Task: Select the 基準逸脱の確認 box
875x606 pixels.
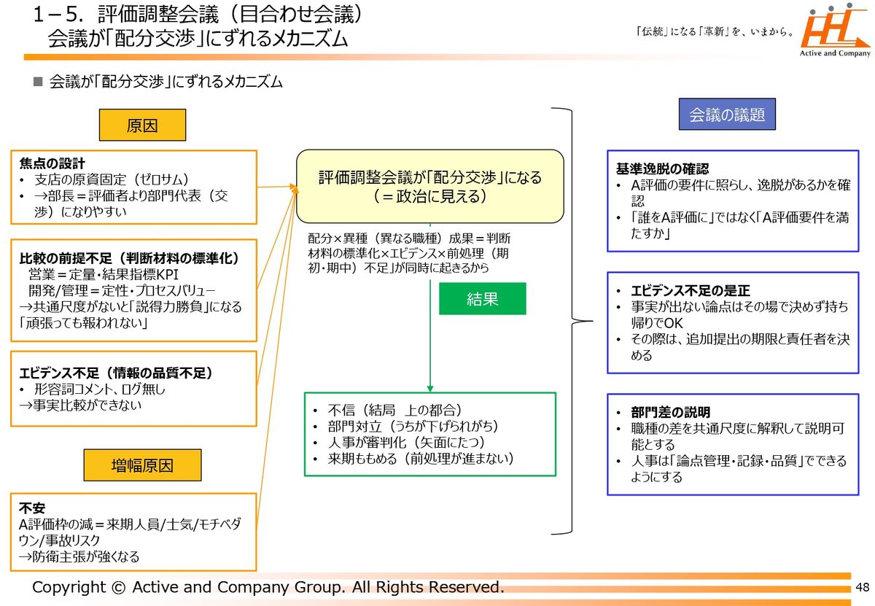Action: [x=733, y=201]
